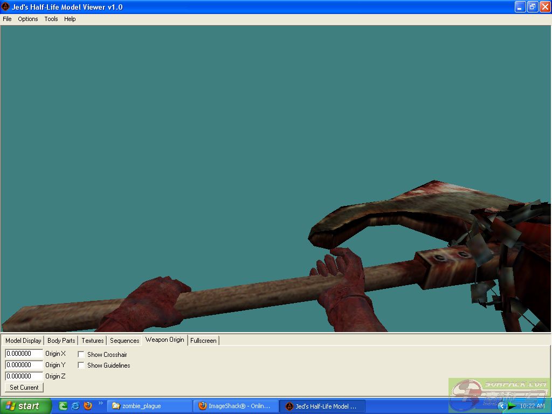The image size is (552, 414).
Task: Enable the Show Crosshair checkbox
Action: click(x=81, y=355)
